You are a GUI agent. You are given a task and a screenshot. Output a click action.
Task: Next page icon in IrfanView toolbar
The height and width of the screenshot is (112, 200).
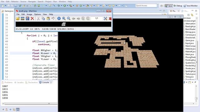(88, 19)
